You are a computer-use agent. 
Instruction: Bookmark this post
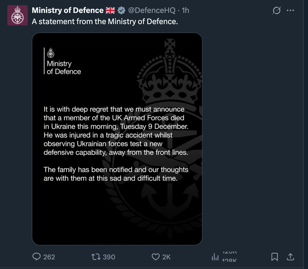[x=274, y=257]
